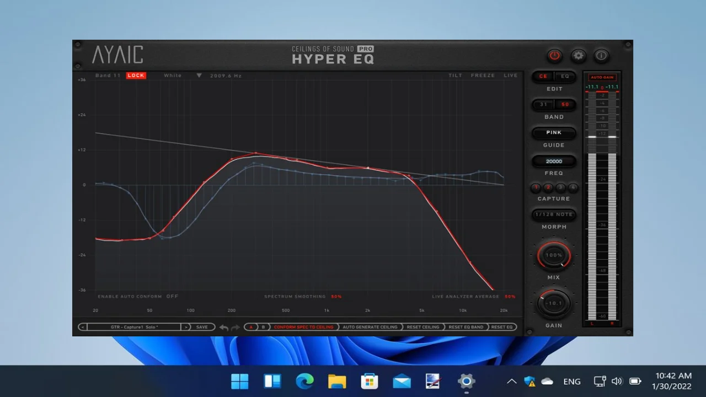Toggle the plugin power button
The height and width of the screenshot is (397, 706).
(x=554, y=56)
